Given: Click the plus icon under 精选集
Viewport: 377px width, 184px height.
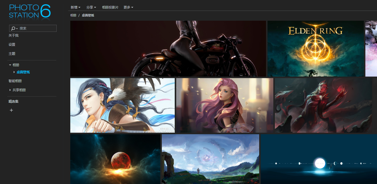Looking at the screenshot, I should [x=11, y=110].
